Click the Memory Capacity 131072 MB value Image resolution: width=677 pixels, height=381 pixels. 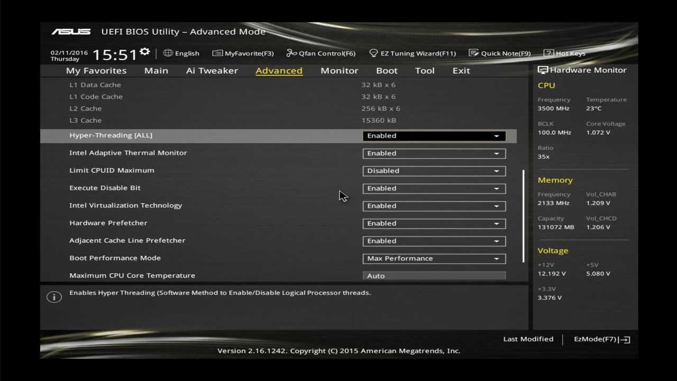(x=555, y=227)
